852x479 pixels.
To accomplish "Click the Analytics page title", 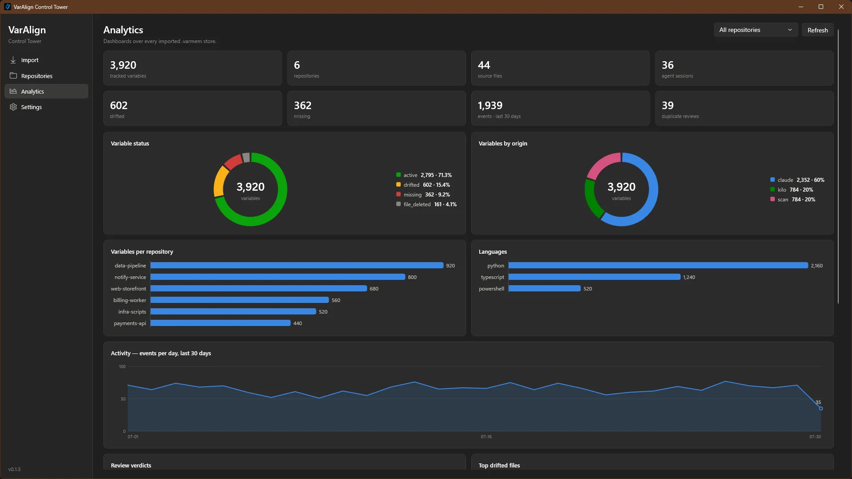I will [123, 30].
